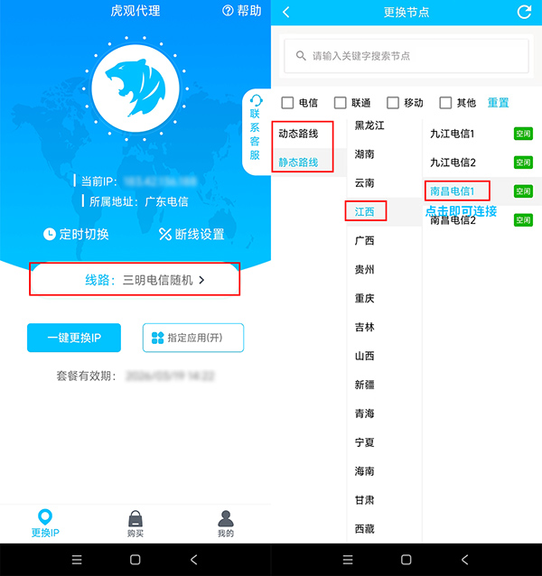542x576 pixels.
Task: Click the 重置 reset link
Action: point(498,103)
